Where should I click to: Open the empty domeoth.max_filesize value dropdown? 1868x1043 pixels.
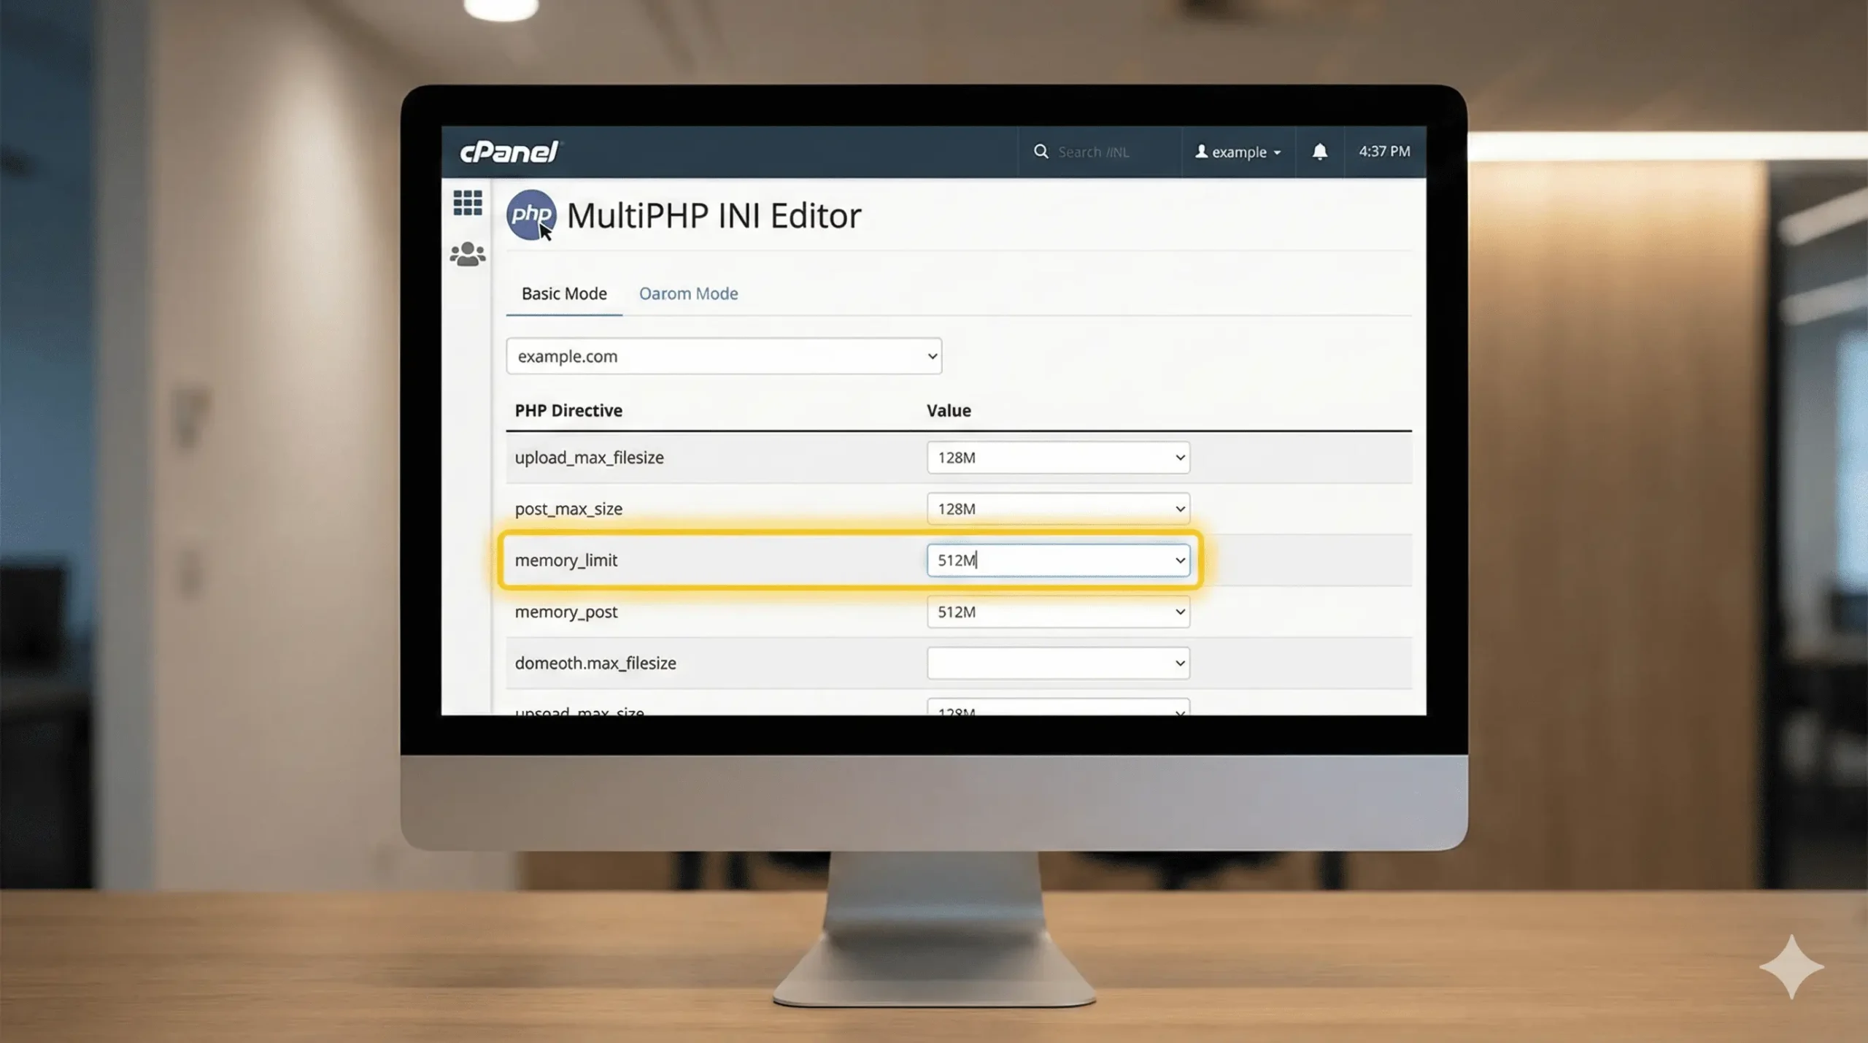coord(1058,663)
